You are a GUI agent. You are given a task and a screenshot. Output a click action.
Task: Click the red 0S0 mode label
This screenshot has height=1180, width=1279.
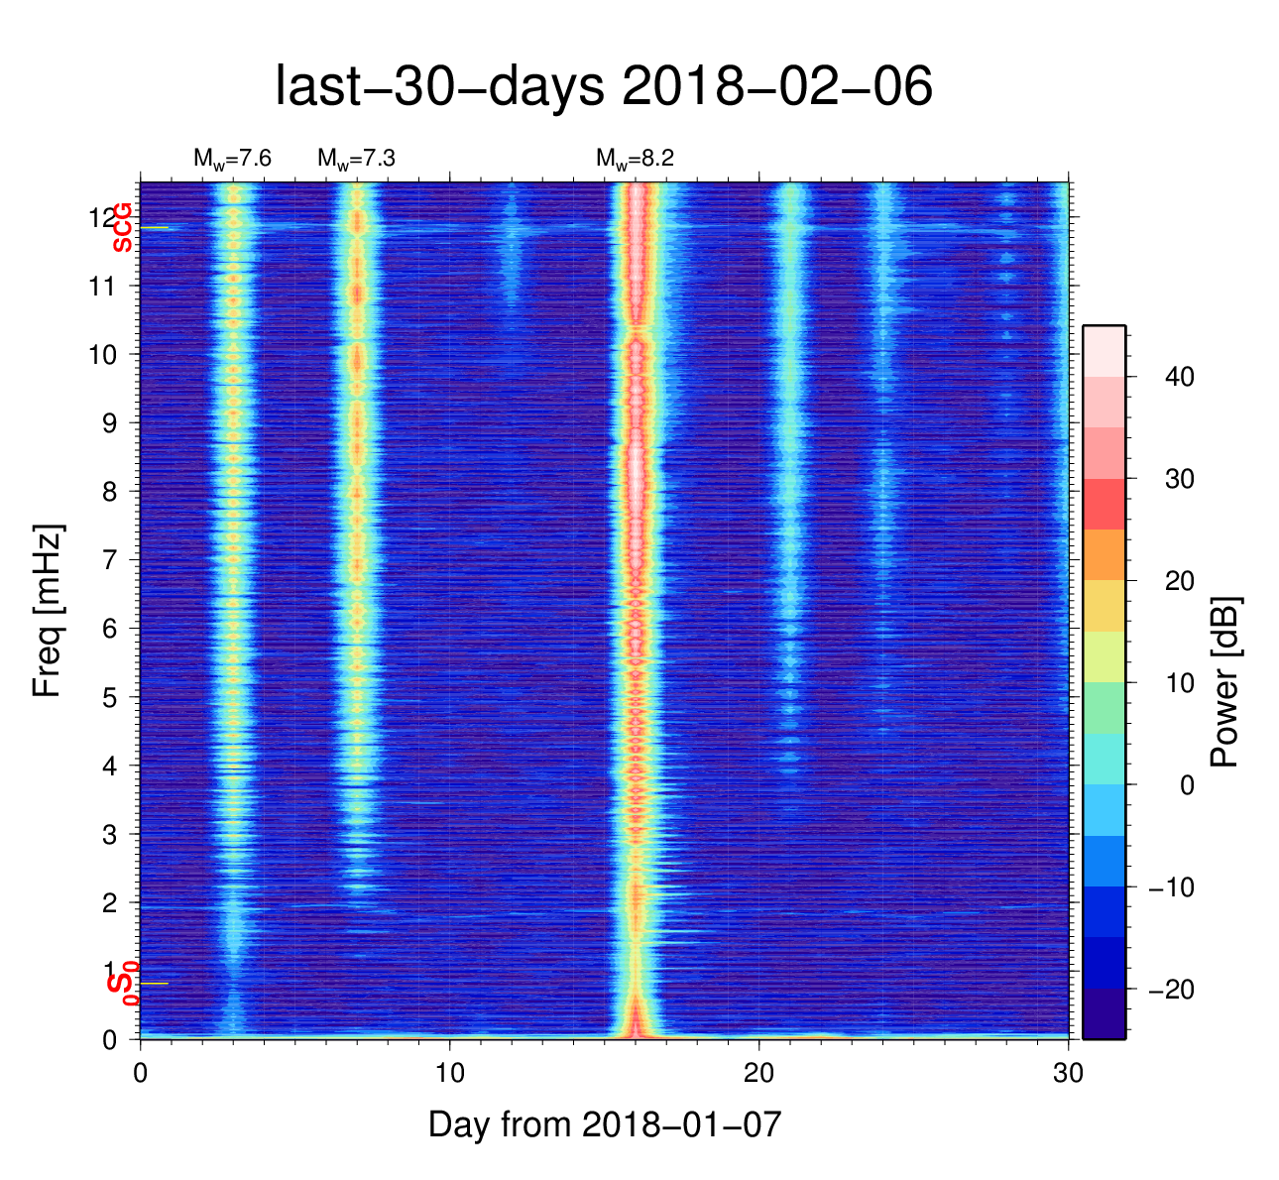(x=122, y=983)
